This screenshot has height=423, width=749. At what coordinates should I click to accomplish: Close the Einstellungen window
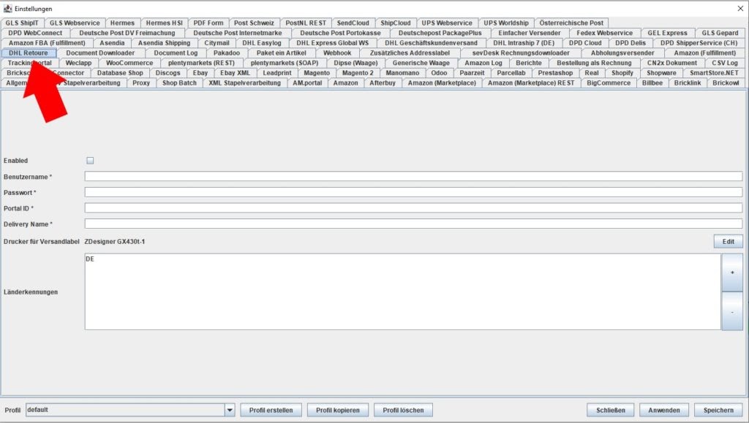pos(740,9)
